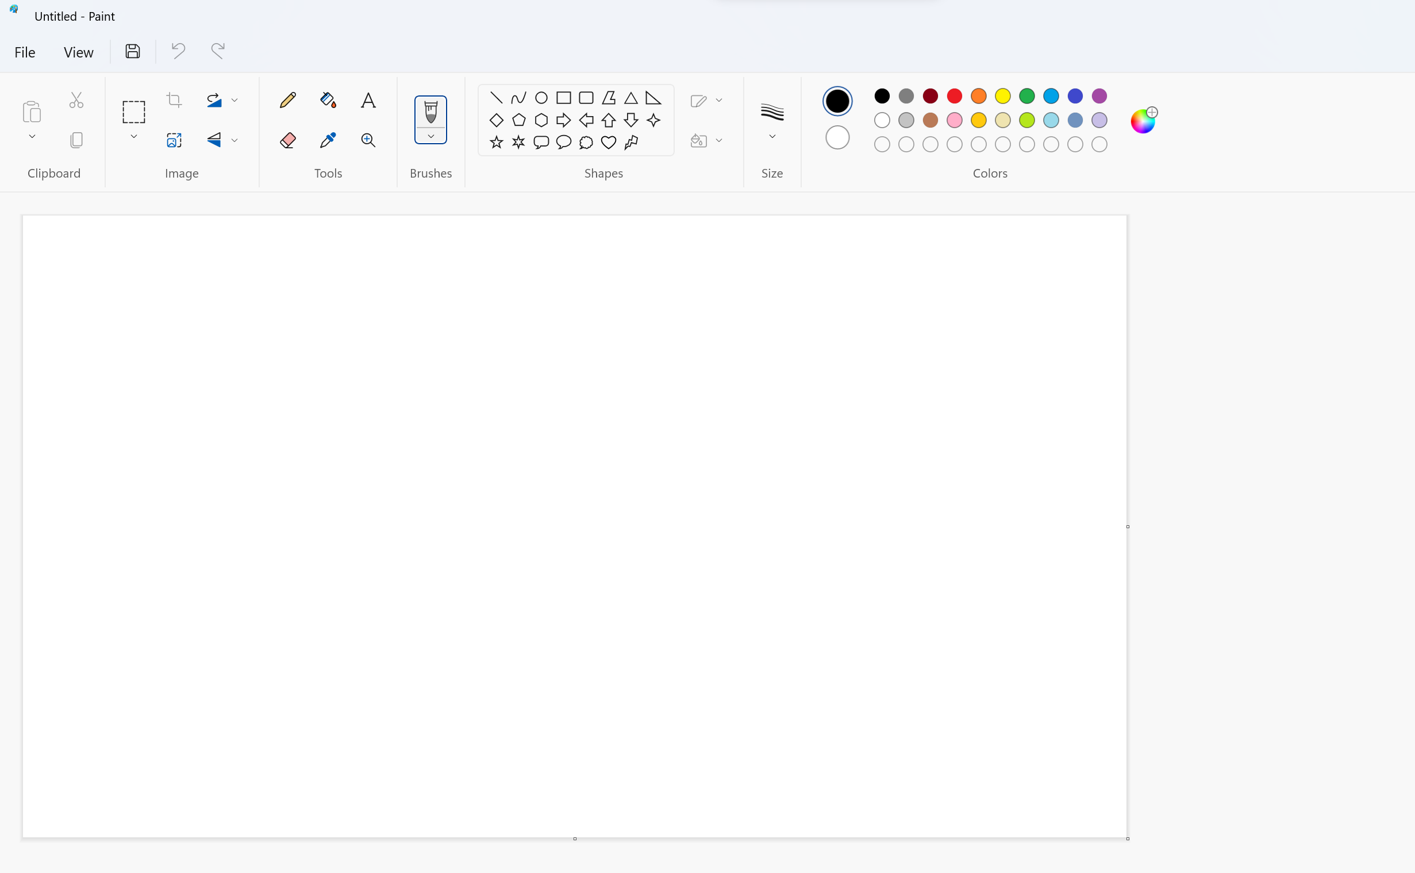Expand the selection tool options chevron
This screenshot has height=873, width=1415.
coord(133,137)
